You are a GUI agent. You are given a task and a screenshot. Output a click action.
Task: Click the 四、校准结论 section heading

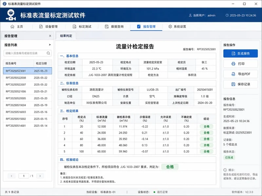point(69,160)
